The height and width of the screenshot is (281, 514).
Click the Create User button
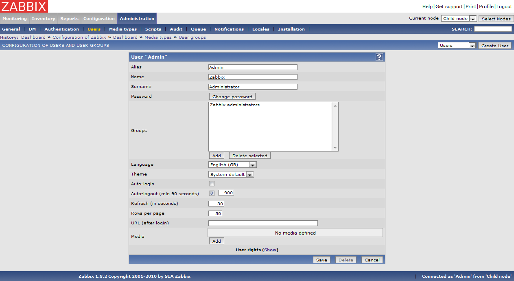[x=494, y=46]
